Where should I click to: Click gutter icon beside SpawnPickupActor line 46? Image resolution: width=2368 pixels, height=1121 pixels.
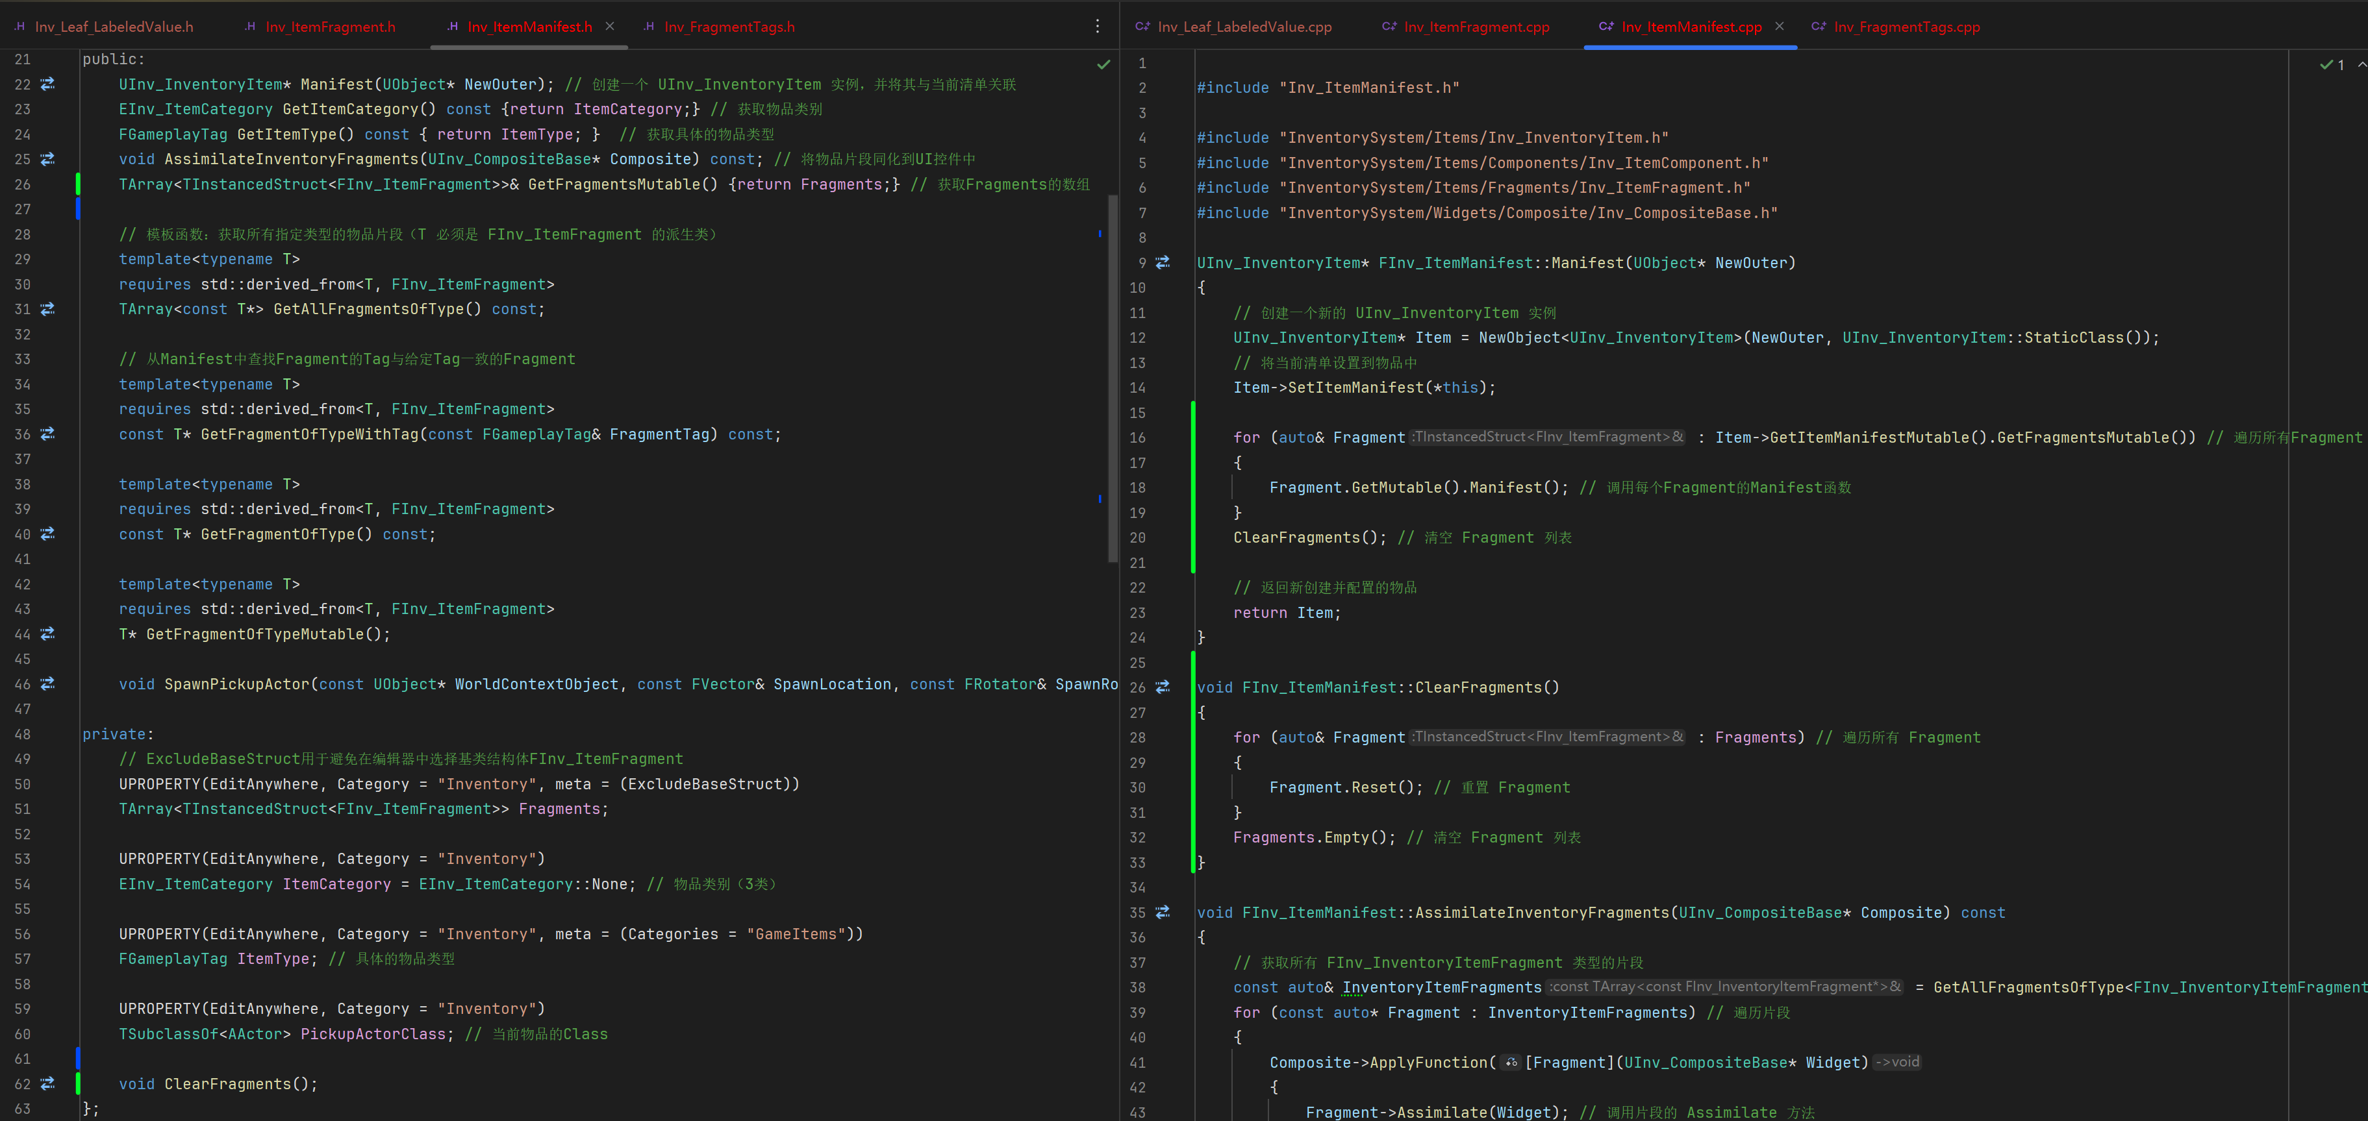pos(48,684)
